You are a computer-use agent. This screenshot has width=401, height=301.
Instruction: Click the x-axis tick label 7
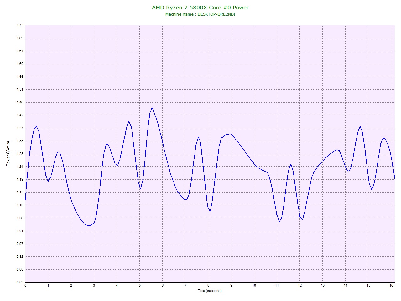185,285
